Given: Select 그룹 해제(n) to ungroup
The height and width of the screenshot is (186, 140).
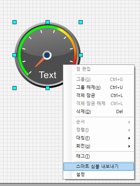Looking at the screenshot, I should pyautogui.click(x=98, y=88).
